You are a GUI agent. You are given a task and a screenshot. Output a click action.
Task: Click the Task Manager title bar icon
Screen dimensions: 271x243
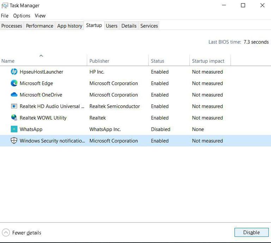point(5,6)
